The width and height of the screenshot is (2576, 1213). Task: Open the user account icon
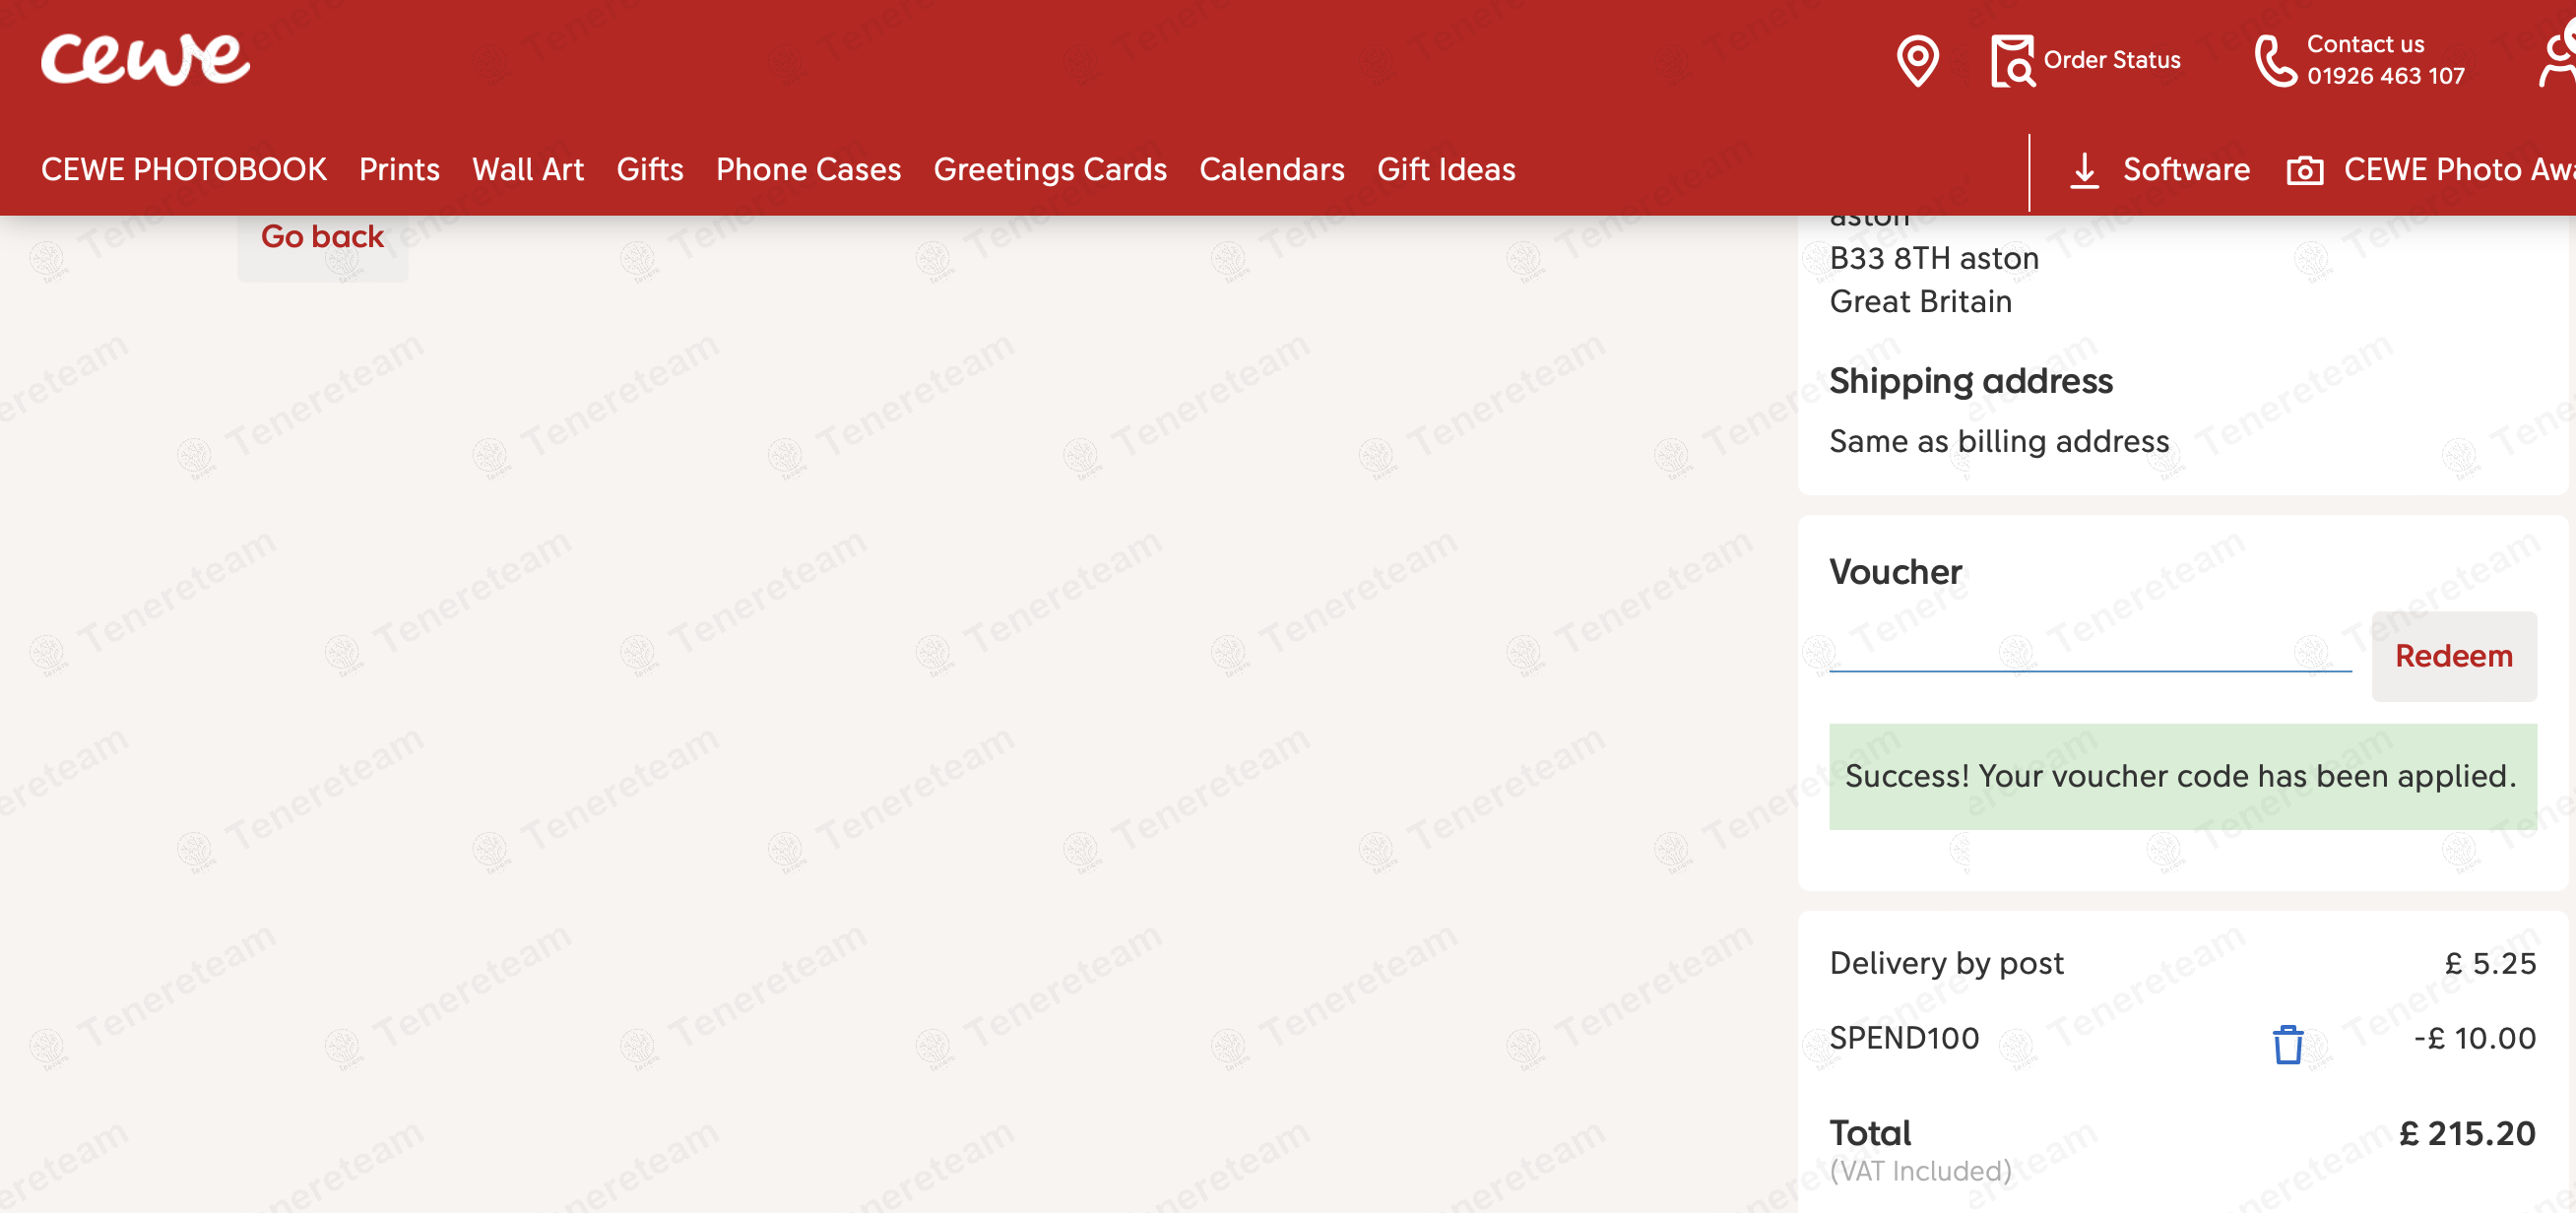(2558, 58)
